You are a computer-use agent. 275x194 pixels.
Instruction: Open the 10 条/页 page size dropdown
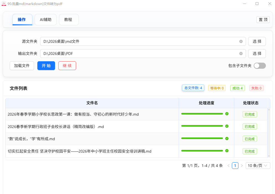click(258, 166)
